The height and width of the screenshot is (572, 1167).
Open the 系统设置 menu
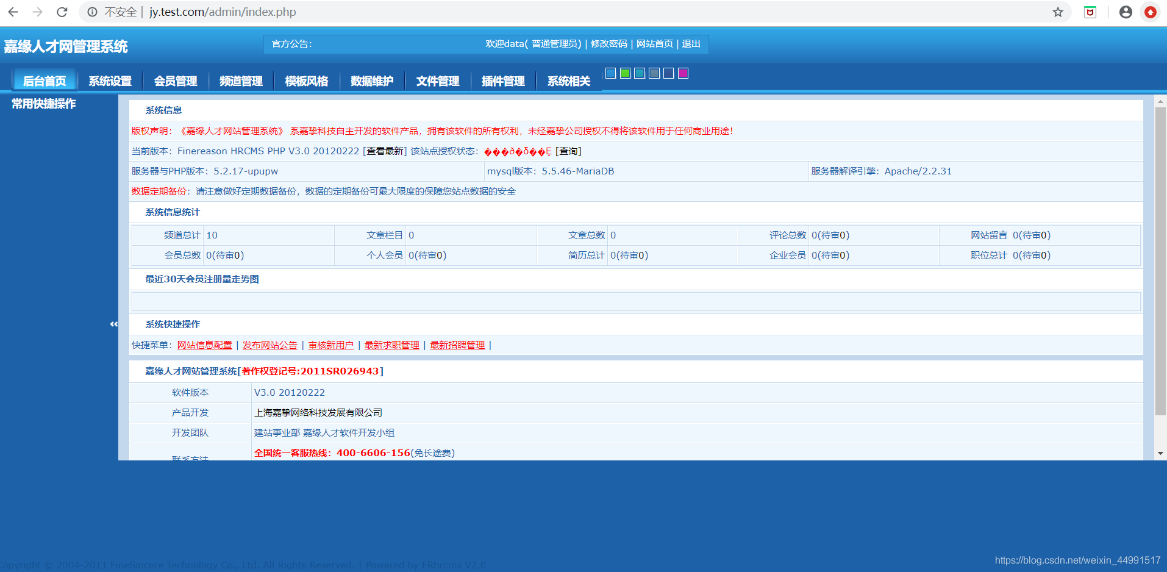point(110,81)
